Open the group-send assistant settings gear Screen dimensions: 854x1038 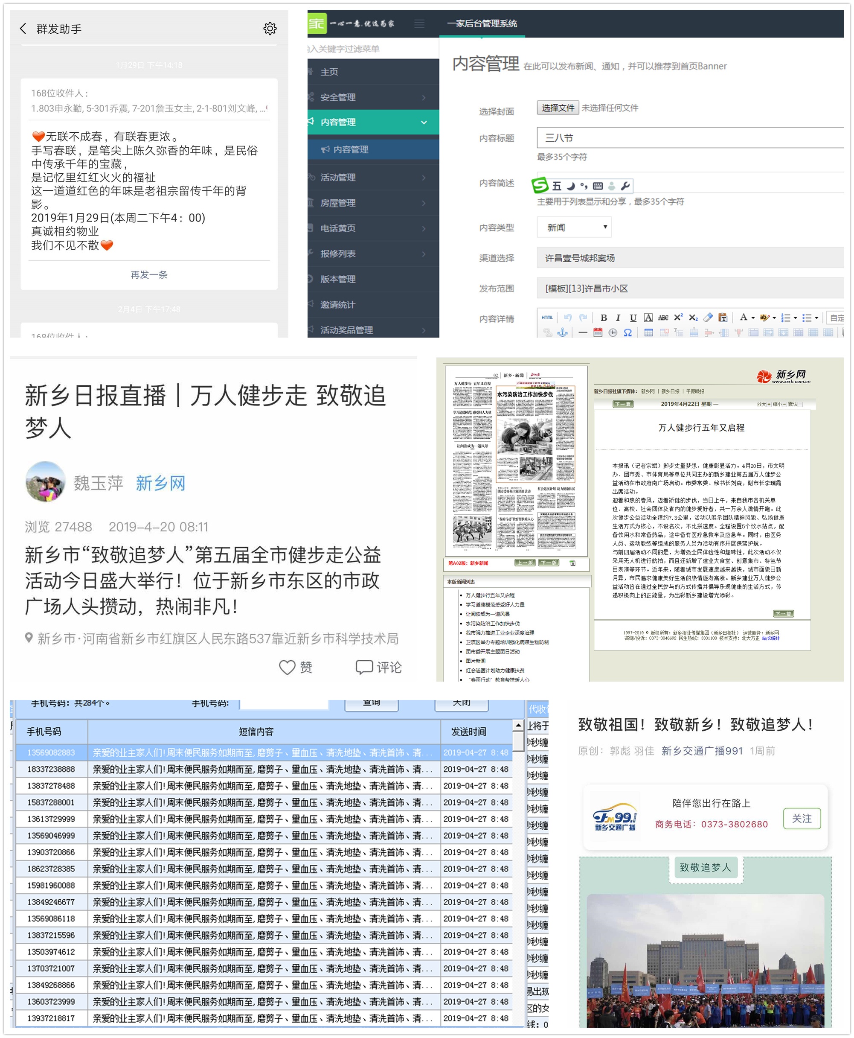270,29
